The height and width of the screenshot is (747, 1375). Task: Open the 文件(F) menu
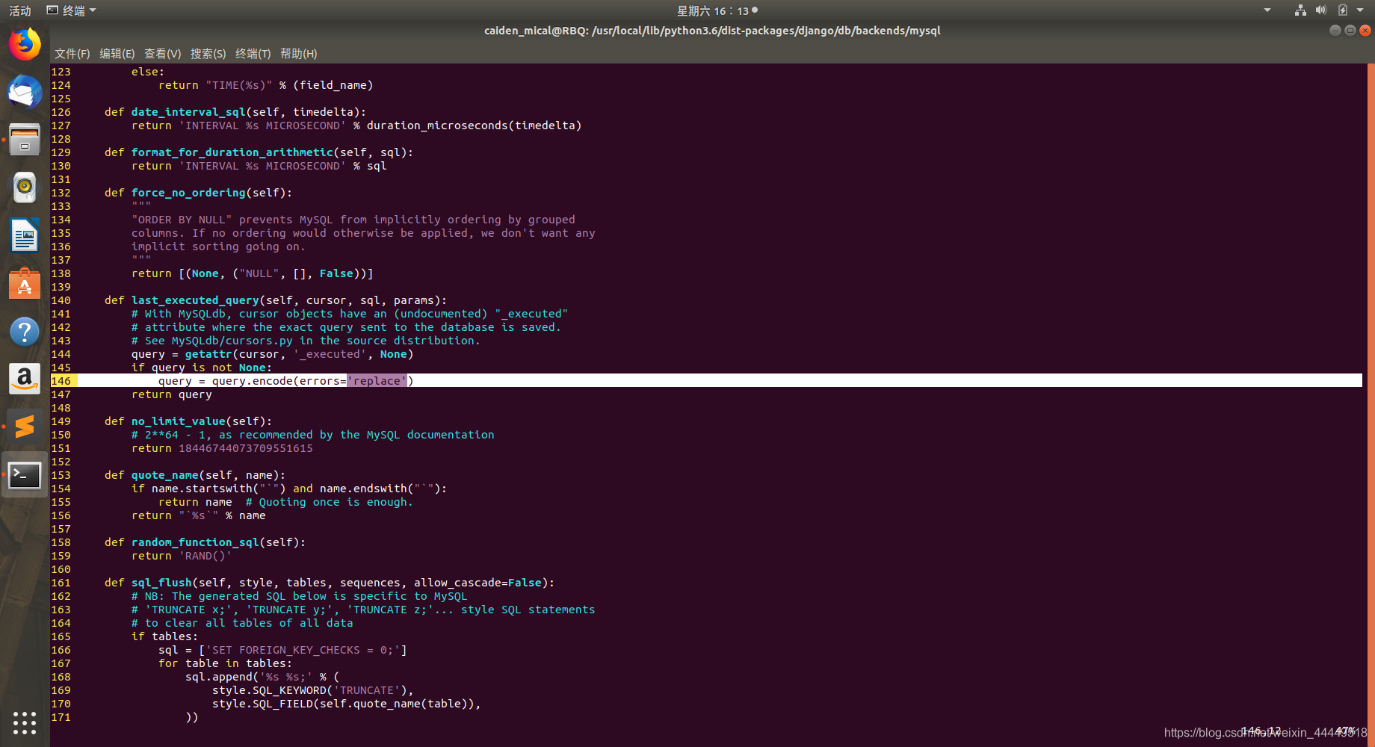(x=72, y=54)
